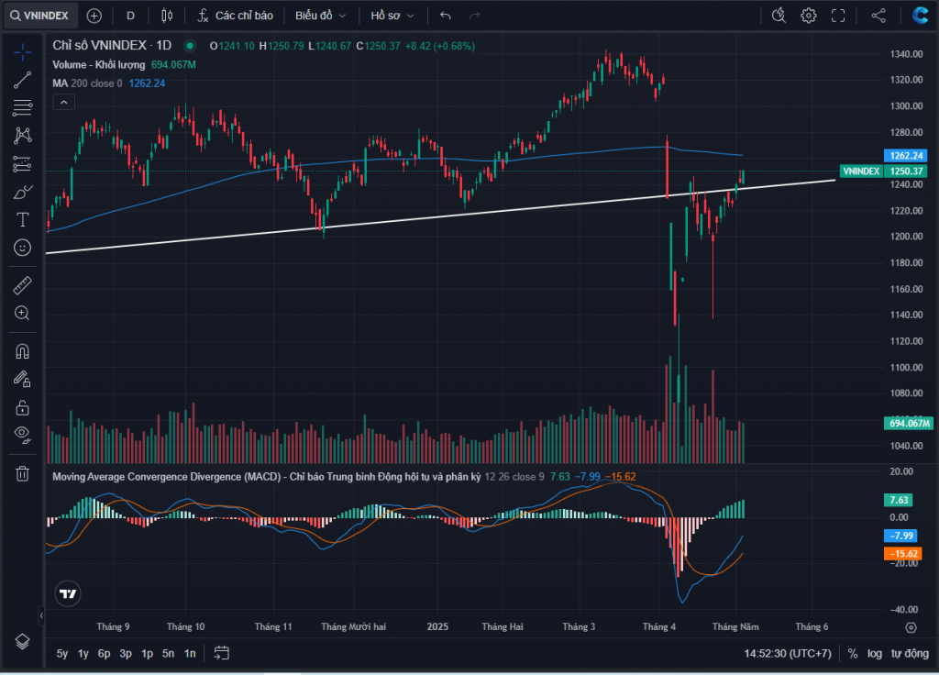Search symbol VNINDEX
The height and width of the screenshot is (675, 939).
point(40,16)
